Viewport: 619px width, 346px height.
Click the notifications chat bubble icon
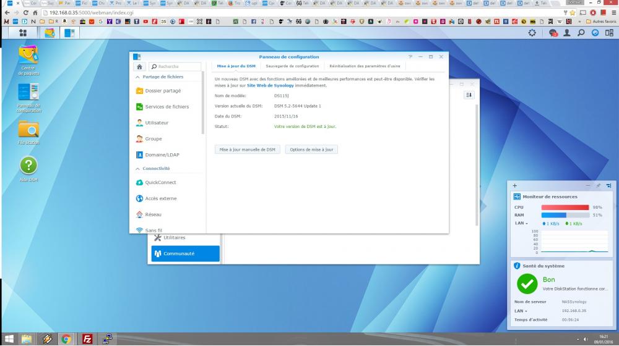point(553,33)
